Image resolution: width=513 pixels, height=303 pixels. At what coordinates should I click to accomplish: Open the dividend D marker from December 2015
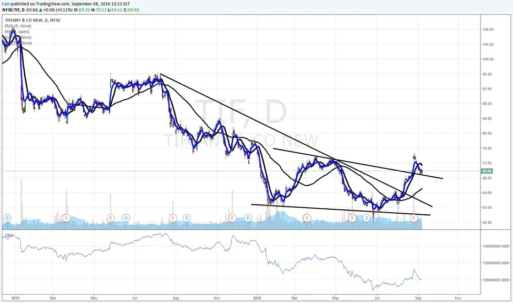248,218
